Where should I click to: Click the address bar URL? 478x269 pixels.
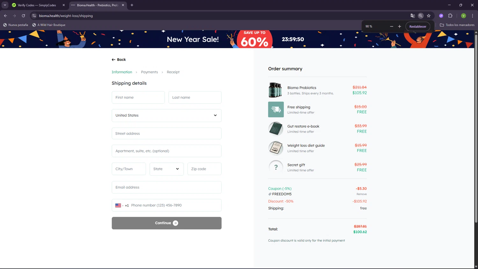66,16
